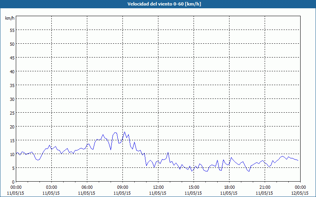Click the y-axis value "40"
Viewport: 316px width, 197px height.
point(12,72)
